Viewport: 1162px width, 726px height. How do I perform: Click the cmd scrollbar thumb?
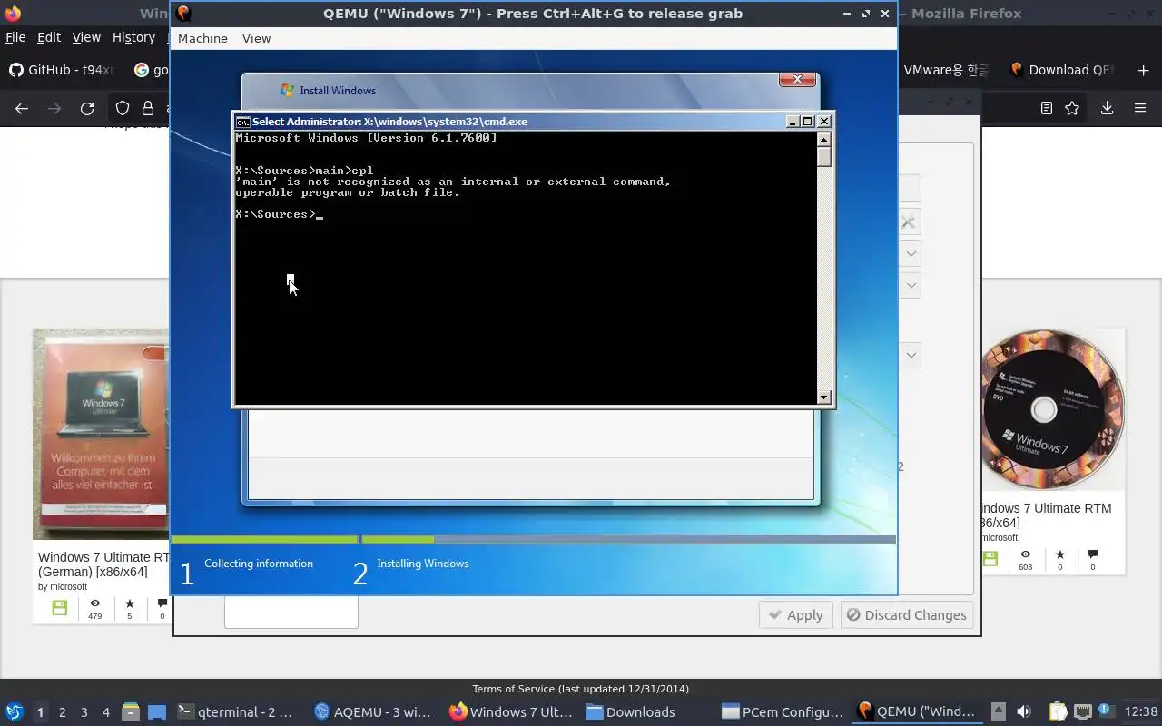coord(824,156)
